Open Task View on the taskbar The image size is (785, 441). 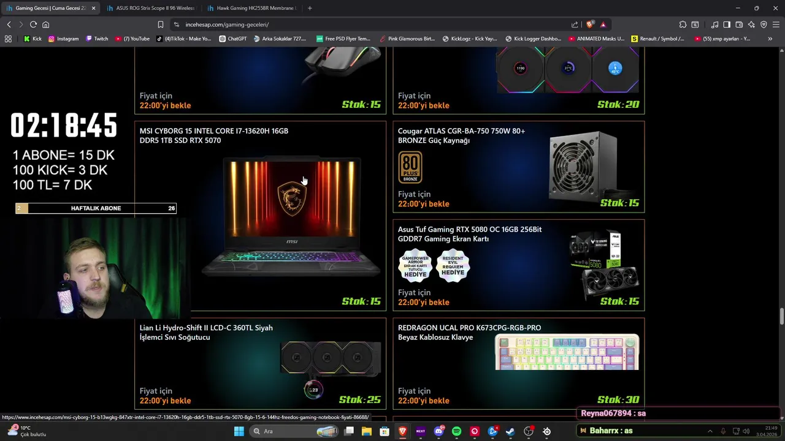[x=349, y=431]
